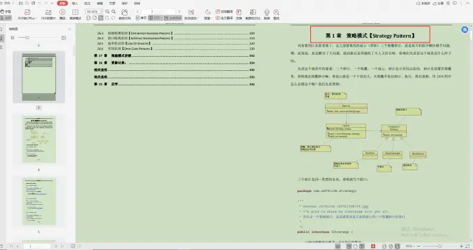Jump to last page in status bar

click(x=62, y=247)
